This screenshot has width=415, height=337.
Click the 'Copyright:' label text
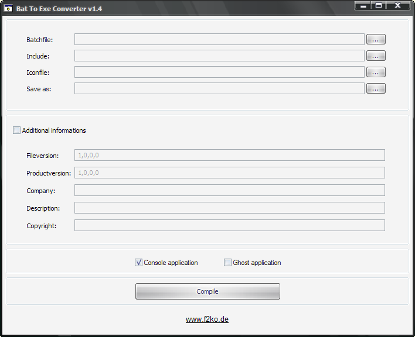tap(42, 226)
